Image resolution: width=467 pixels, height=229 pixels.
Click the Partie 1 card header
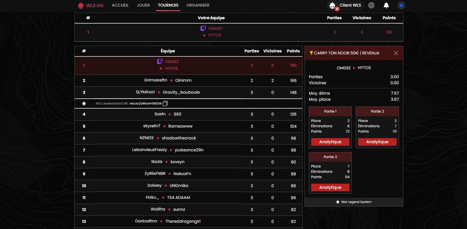(x=330, y=111)
